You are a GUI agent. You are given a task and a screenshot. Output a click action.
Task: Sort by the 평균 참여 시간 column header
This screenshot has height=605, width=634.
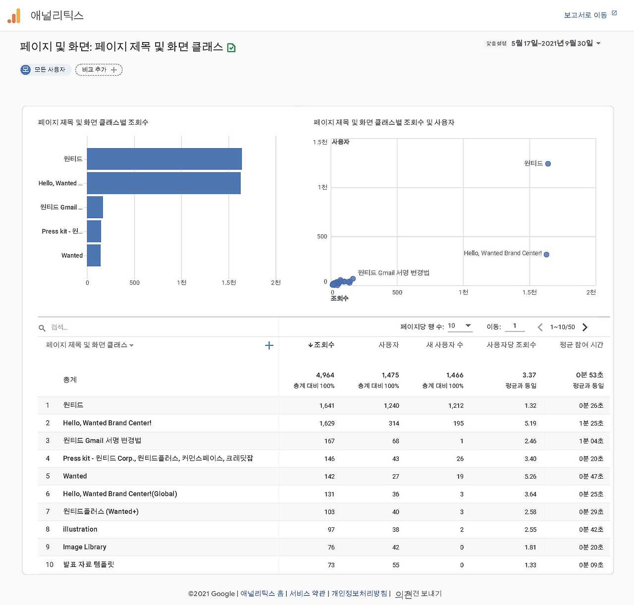click(581, 345)
